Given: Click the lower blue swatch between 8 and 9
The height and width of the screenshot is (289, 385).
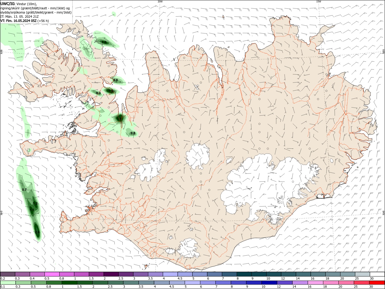Looking at the screenshot, I should [x=238, y=283].
